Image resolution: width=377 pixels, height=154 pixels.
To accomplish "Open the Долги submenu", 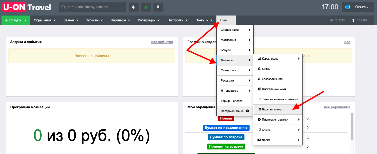I will [278, 140].
